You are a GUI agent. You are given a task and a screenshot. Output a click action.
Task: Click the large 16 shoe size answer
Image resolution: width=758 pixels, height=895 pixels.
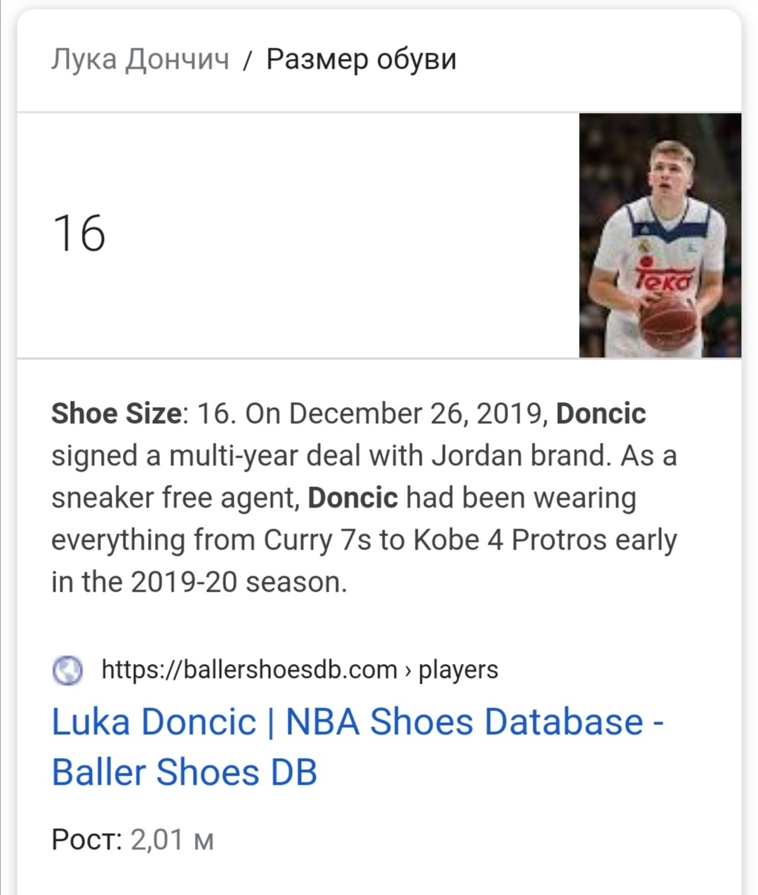(79, 234)
